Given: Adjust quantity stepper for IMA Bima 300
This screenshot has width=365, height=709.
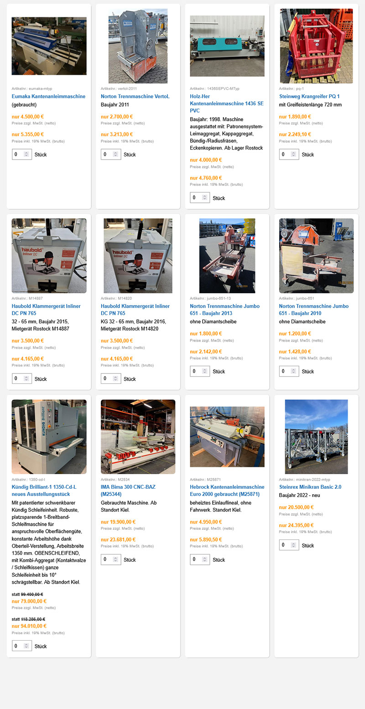Looking at the screenshot, I should 115,559.
